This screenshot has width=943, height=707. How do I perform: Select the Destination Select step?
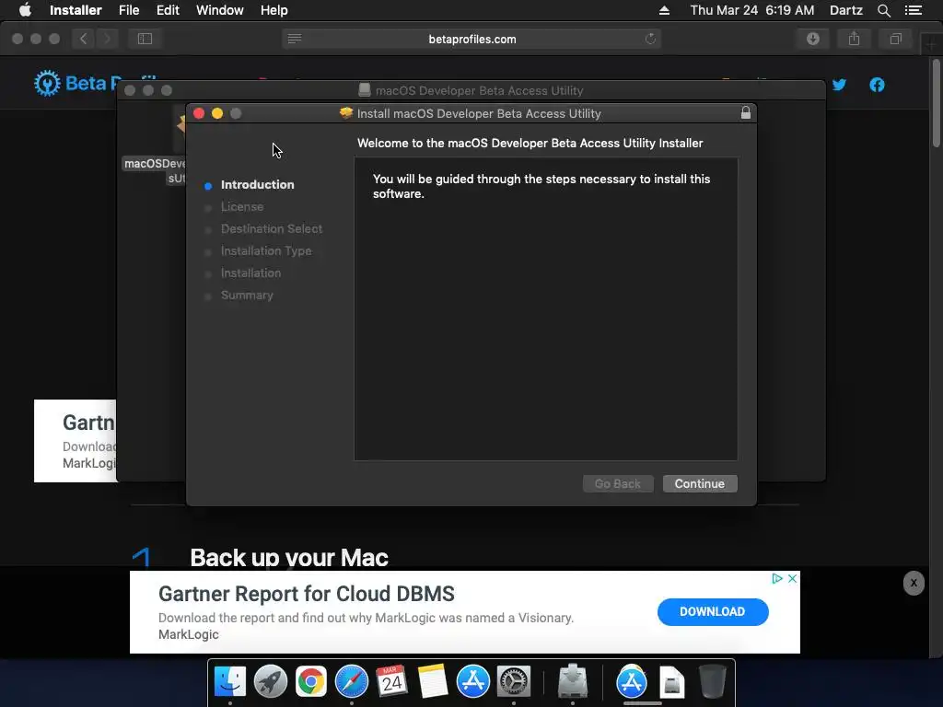[272, 229]
